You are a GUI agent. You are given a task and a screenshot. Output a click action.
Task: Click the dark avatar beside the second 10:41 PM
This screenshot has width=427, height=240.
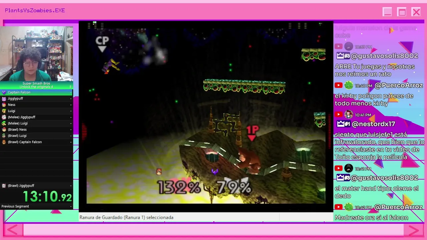[x=349, y=168]
